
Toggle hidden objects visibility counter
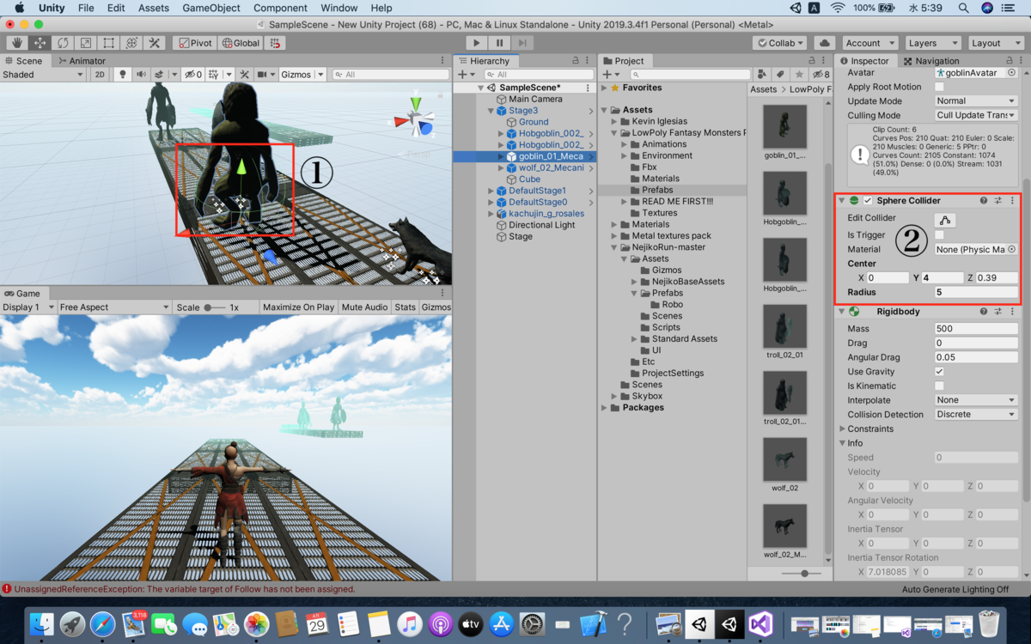click(x=193, y=75)
